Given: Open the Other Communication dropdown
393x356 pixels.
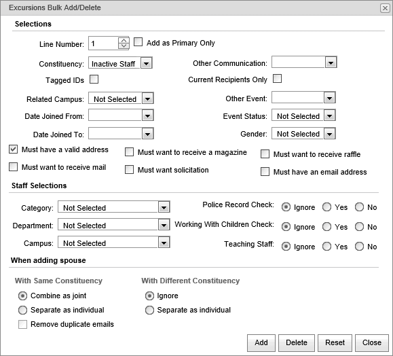Looking at the screenshot, I should click(x=331, y=63).
